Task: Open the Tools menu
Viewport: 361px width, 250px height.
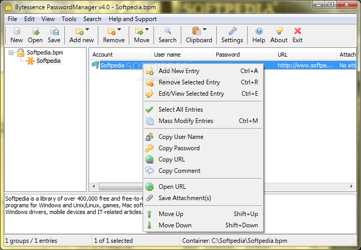Action: [69, 19]
